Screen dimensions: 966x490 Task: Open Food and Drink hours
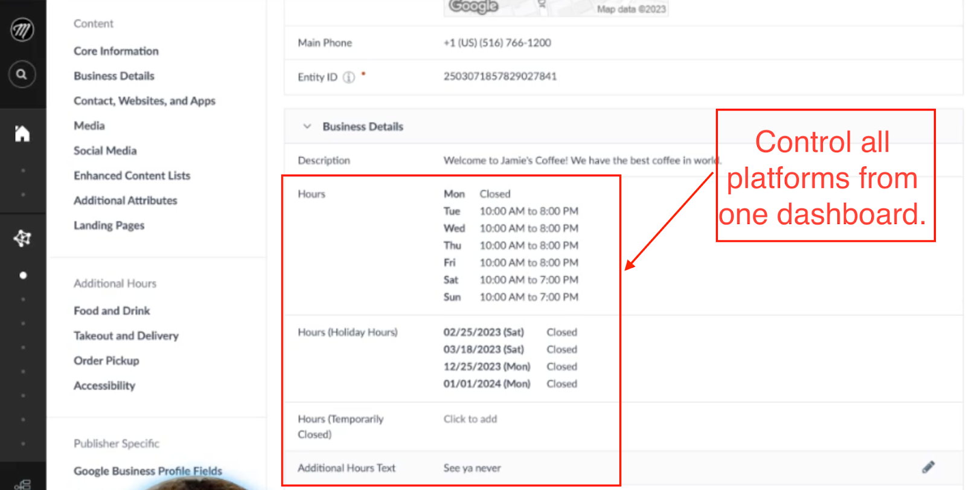click(112, 311)
